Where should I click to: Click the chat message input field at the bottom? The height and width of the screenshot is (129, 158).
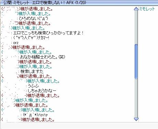(79, 126)
